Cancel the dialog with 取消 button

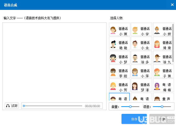162,119
